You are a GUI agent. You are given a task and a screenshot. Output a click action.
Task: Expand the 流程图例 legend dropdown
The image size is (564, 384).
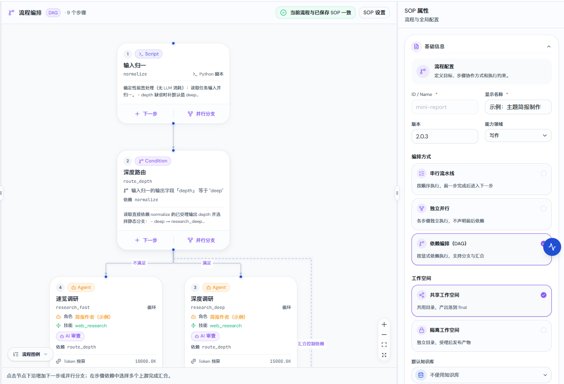pos(31,354)
